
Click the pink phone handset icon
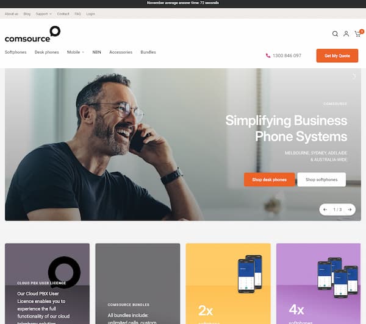coord(268,55)
